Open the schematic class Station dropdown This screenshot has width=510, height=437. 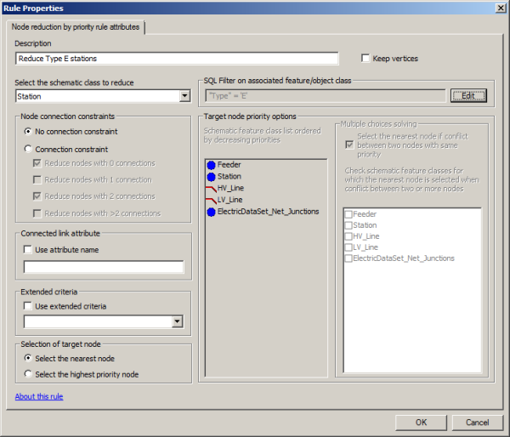click(x=184, y=96)
